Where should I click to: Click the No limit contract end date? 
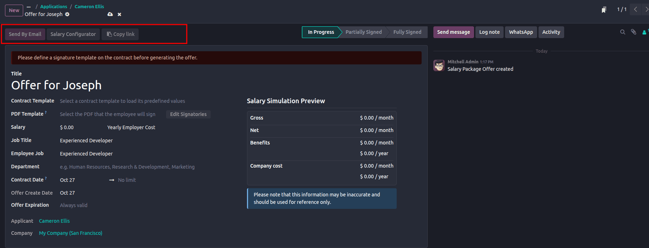pos(127,180)
